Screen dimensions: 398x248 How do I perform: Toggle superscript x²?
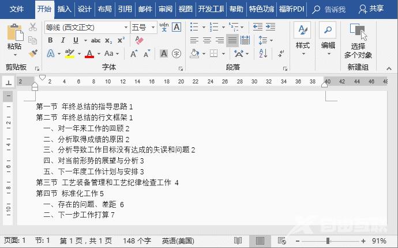[x=121, y=40]
